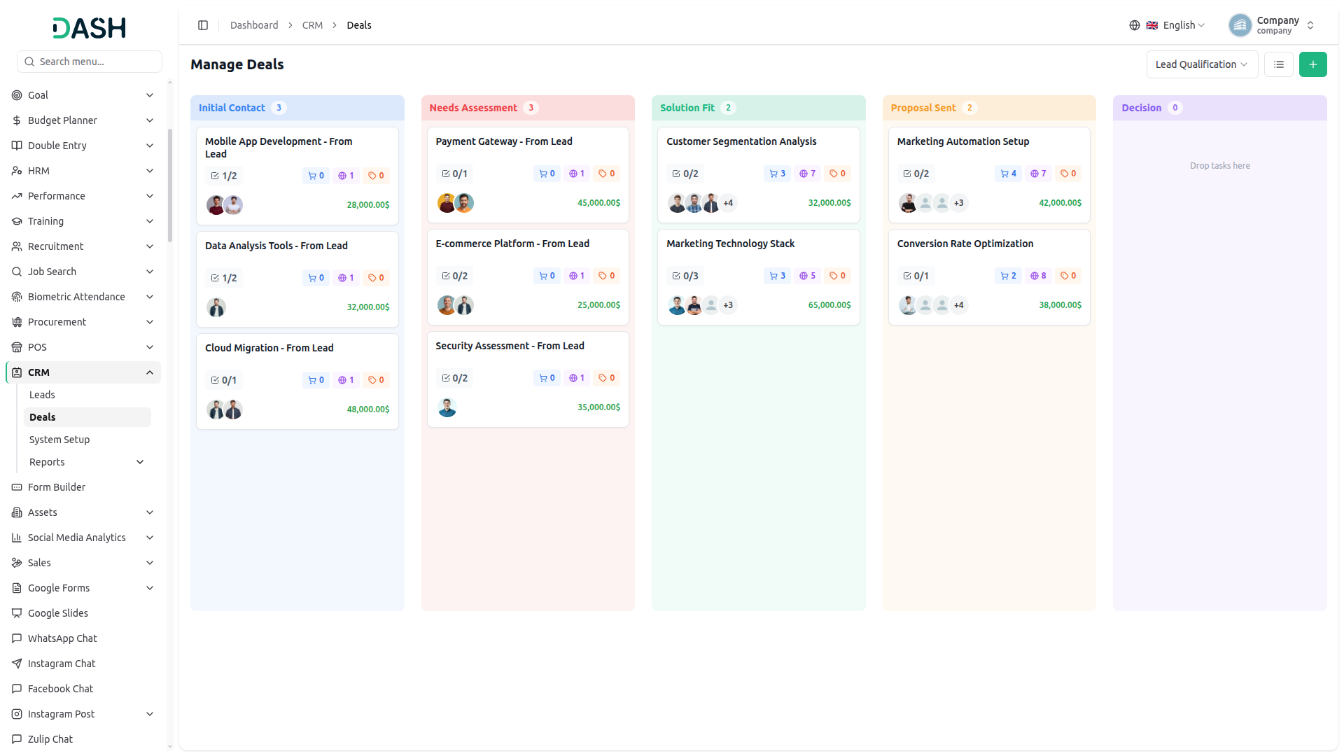
Task: Click the POS store icon
Action: click(17, 347)
